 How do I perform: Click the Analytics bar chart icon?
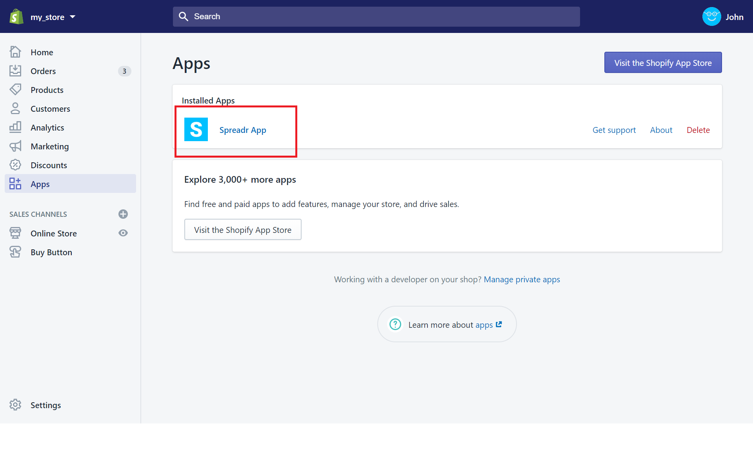coord(15,127)
